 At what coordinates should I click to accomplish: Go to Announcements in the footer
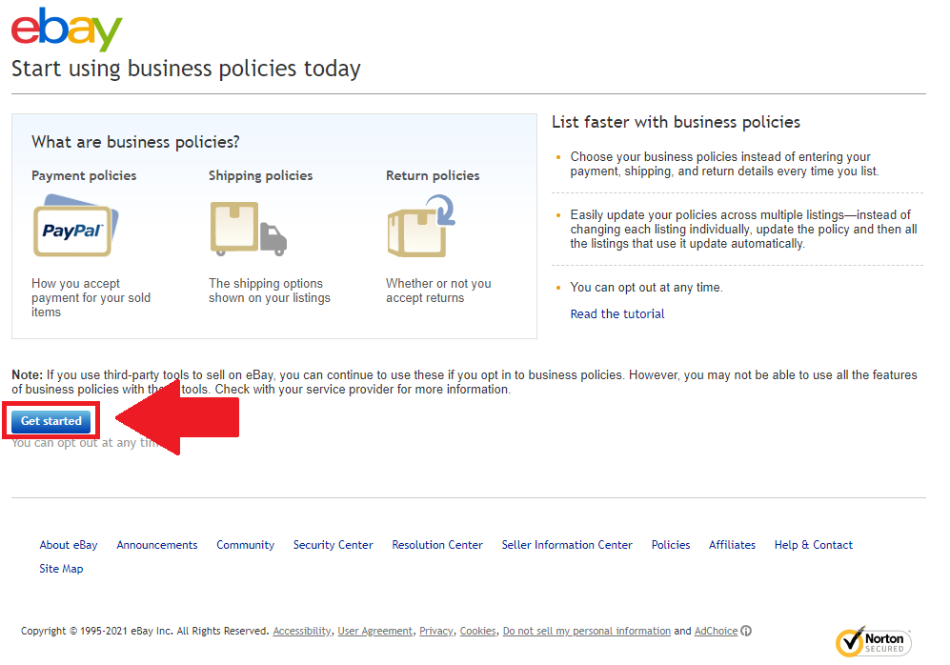pyautogui.click(x=157, y=545)
